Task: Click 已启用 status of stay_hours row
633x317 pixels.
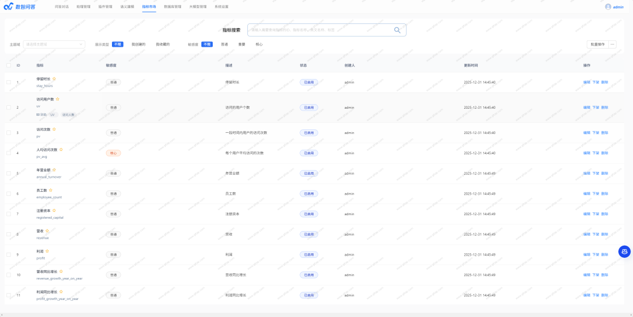Action: point(309,82)
